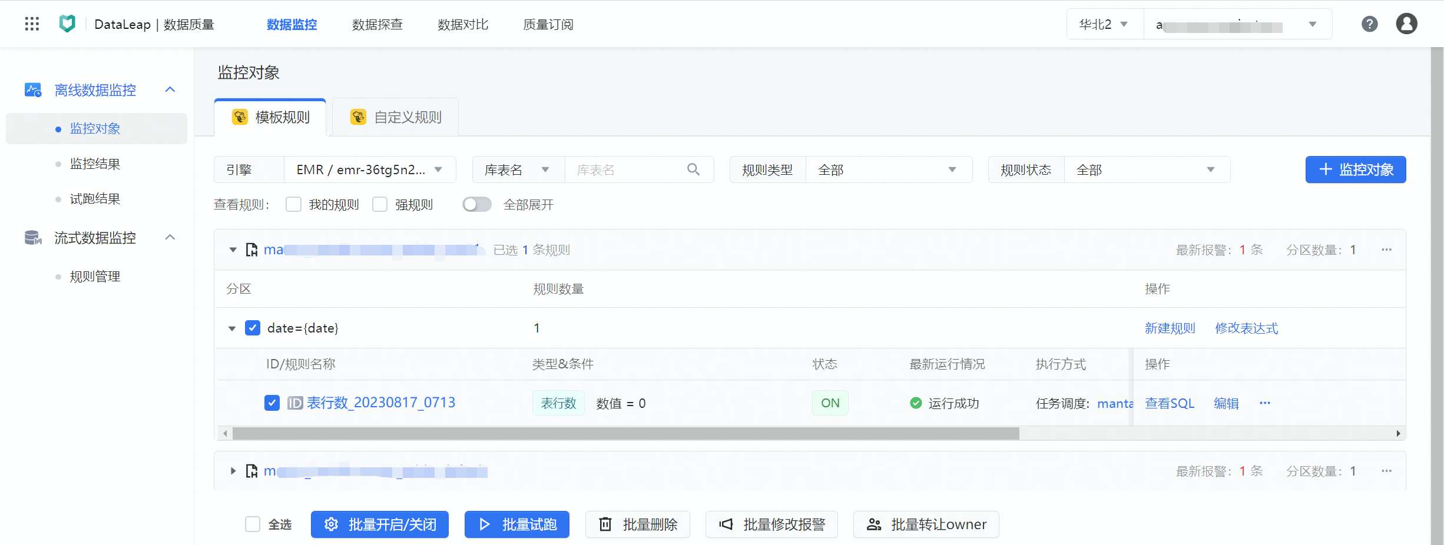The height and width of the screenshot is (545, 1444).
Task: Click the green 运行成功 status icon
Action: [916, 403]
